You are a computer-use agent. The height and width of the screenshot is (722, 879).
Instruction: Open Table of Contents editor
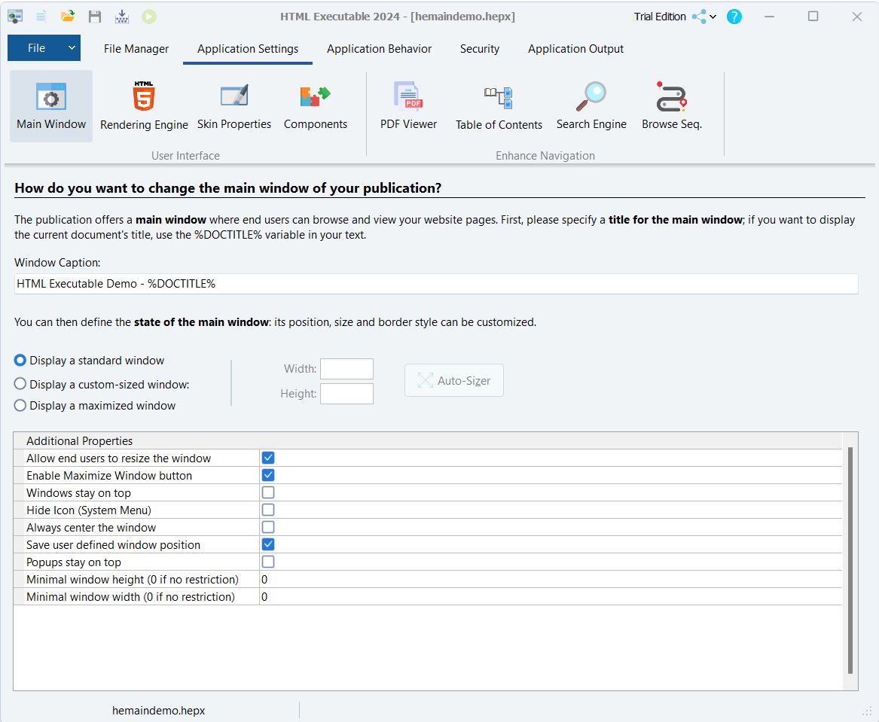[499, 106]
